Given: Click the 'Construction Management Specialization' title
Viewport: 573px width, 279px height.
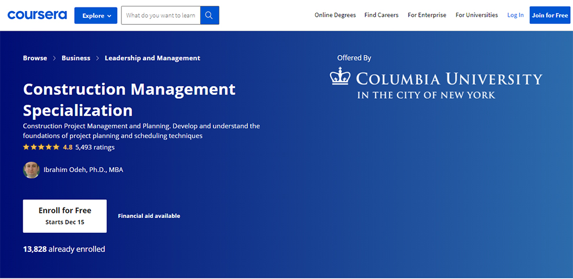Looking at the screenshot, I should 130,99.
